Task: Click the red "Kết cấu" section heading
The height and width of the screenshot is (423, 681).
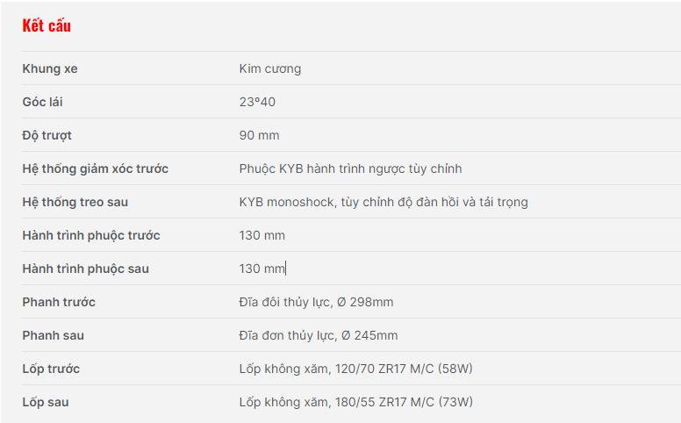Action: [47, 25]
